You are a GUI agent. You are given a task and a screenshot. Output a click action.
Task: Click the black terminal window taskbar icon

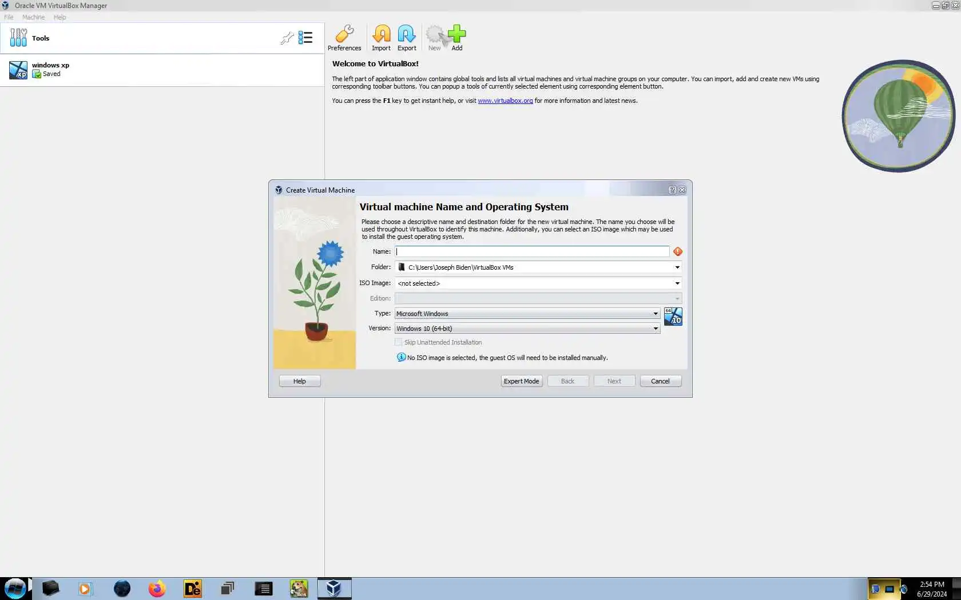263,589
